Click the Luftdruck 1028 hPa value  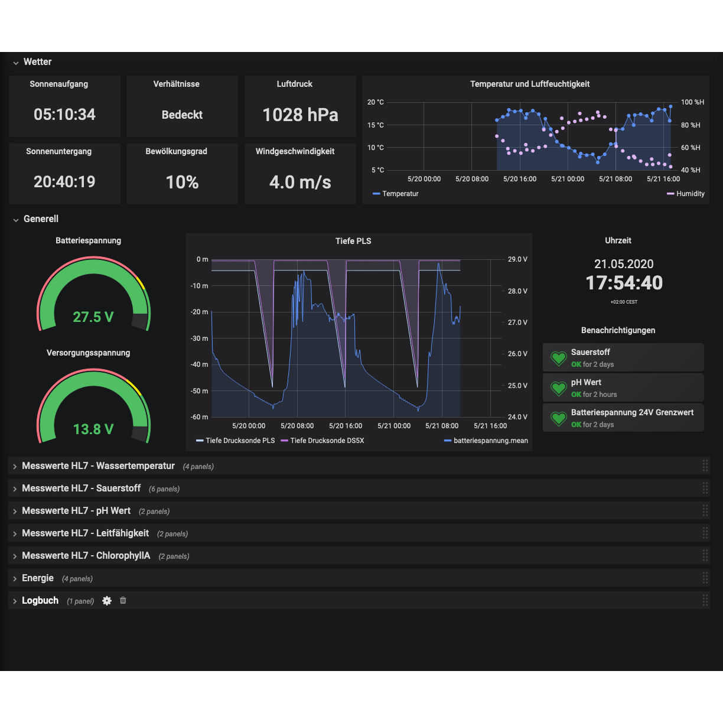pyautogui.click(x=300, y=115)
